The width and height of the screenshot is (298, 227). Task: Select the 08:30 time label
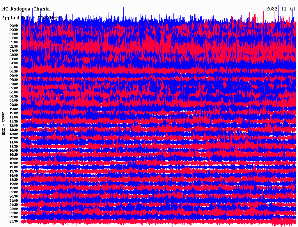coord(13,96)
